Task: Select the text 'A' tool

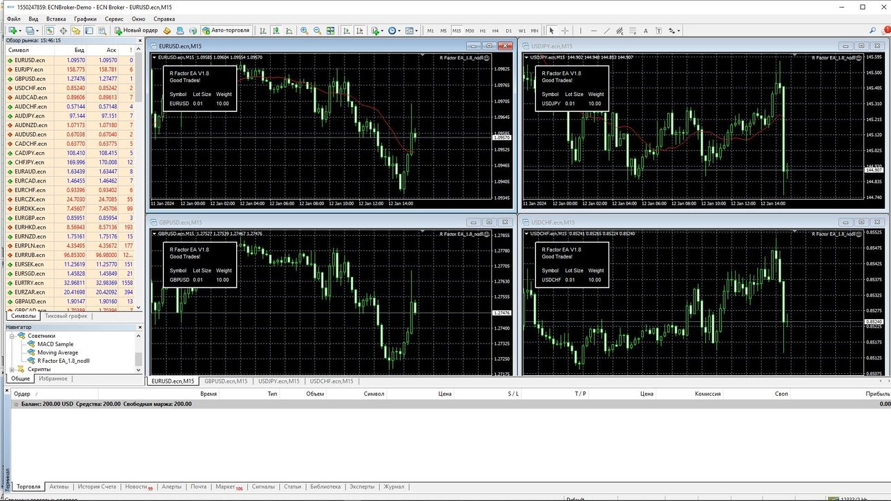Action: pos(646,30)
